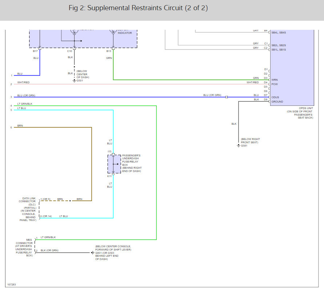Image resolution: width=324 pixels, height=292 pixels.
Task: Select the B17 connector label
Action: coord(35,51)
